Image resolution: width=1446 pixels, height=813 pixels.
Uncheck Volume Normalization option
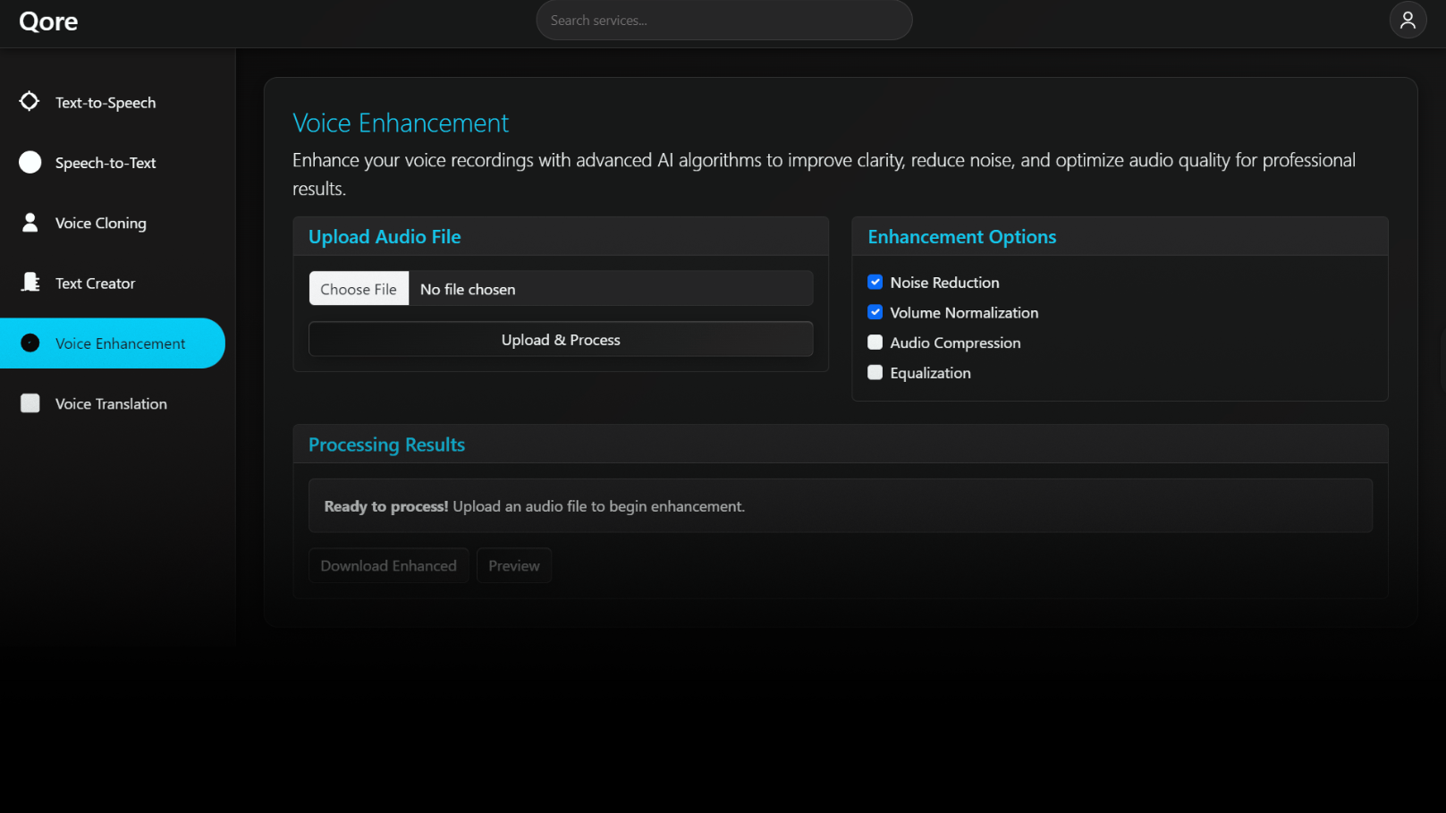click(875, 312)
